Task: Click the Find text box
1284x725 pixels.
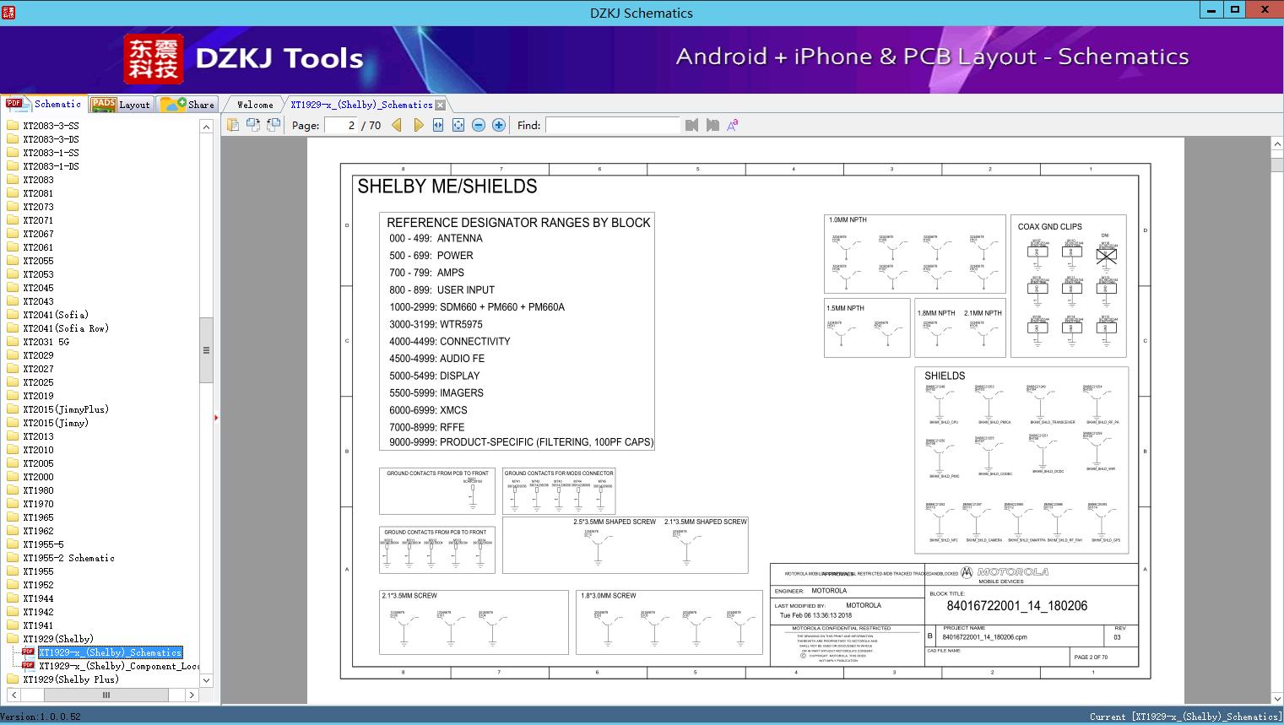Action: (x=612, y=125)
